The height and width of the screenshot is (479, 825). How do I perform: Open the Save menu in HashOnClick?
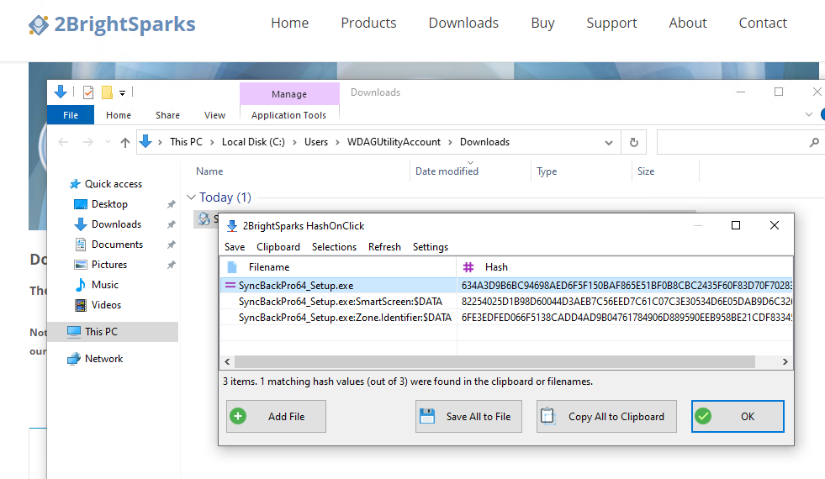tap(234, 247)
